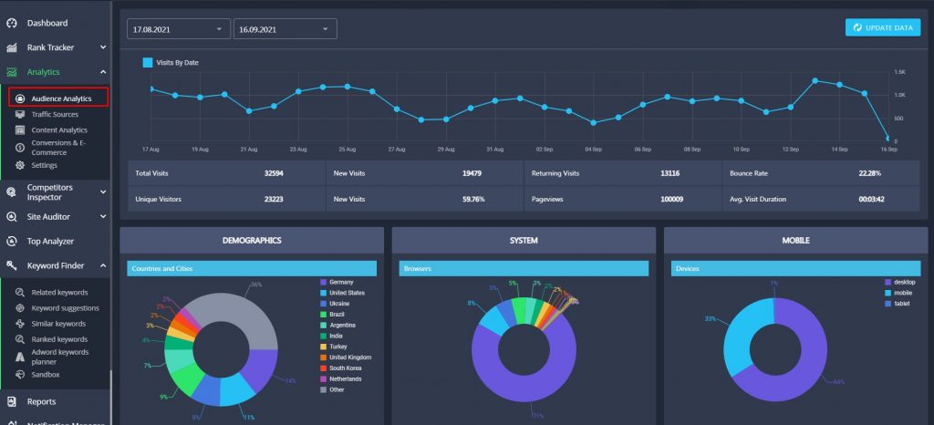Image resolution: width=934 pixels, height=425 pixels.
Task: Click the Countries and Cities header bar
Action: (252, 268)
